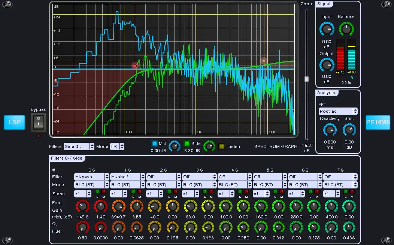Click the LSP logo button

pos(14,122)
